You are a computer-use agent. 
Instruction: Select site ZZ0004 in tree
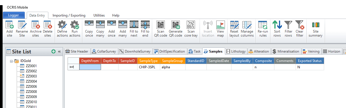coord(31,81)
